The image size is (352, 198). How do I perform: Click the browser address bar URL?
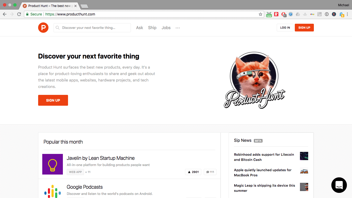[70, 14]
